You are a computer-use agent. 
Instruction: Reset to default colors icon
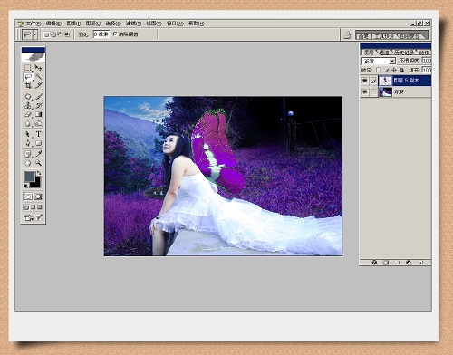[x=26, y=186]
